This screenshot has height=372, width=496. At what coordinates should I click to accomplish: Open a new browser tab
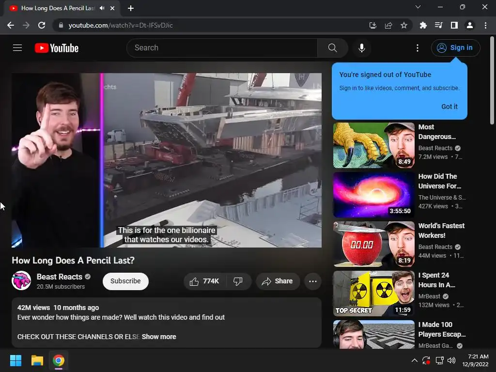tap(131, 8)
